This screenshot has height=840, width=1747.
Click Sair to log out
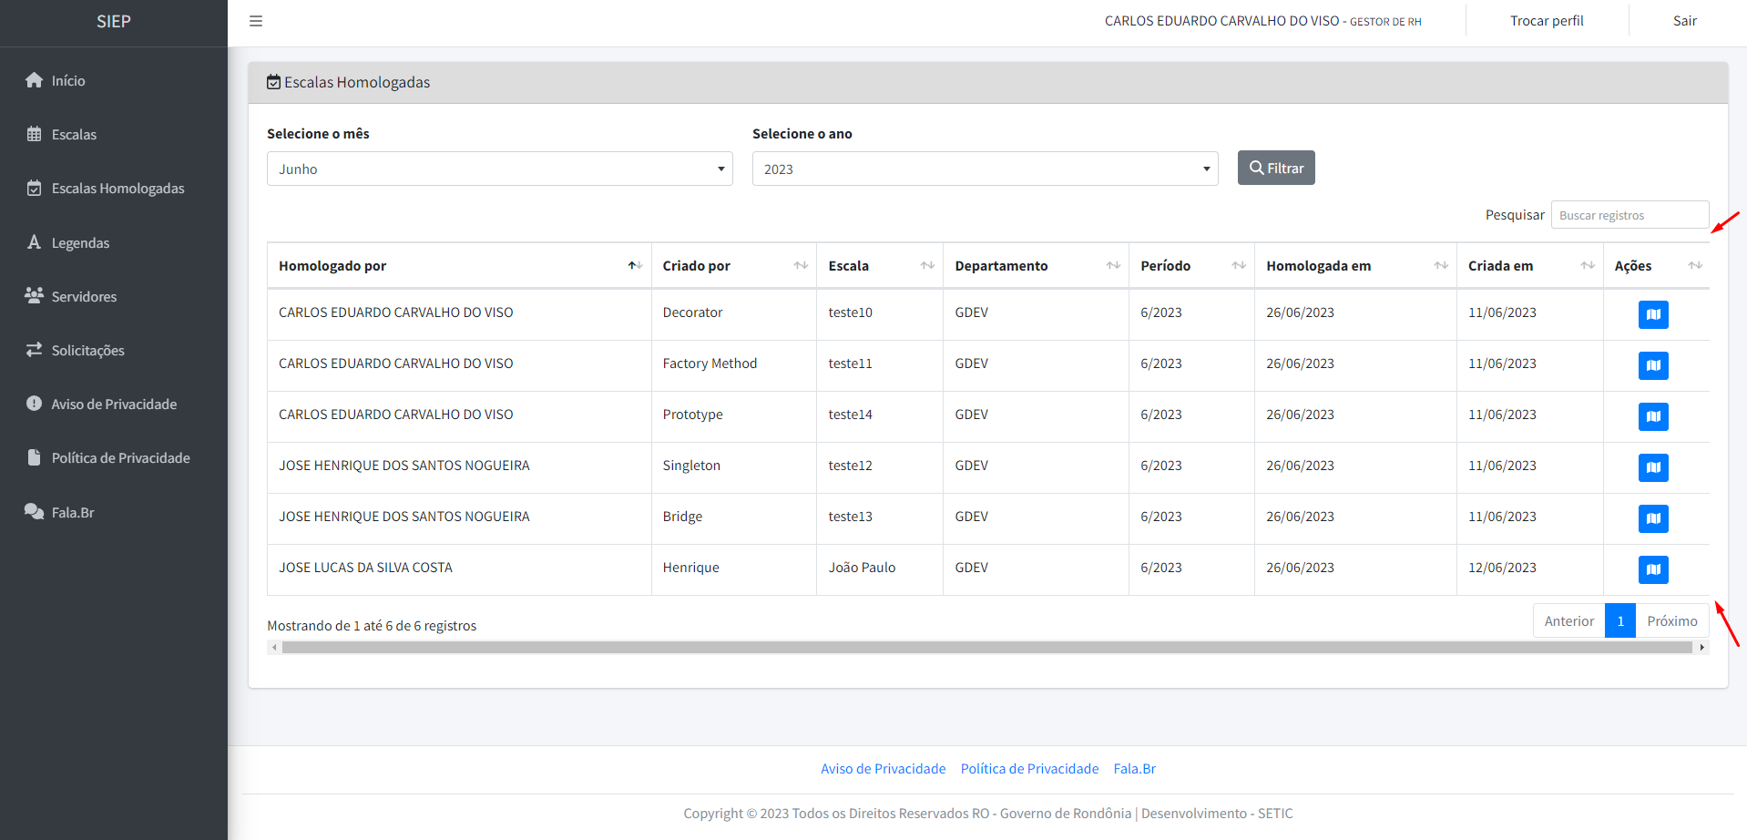(x=1684, y=21)
